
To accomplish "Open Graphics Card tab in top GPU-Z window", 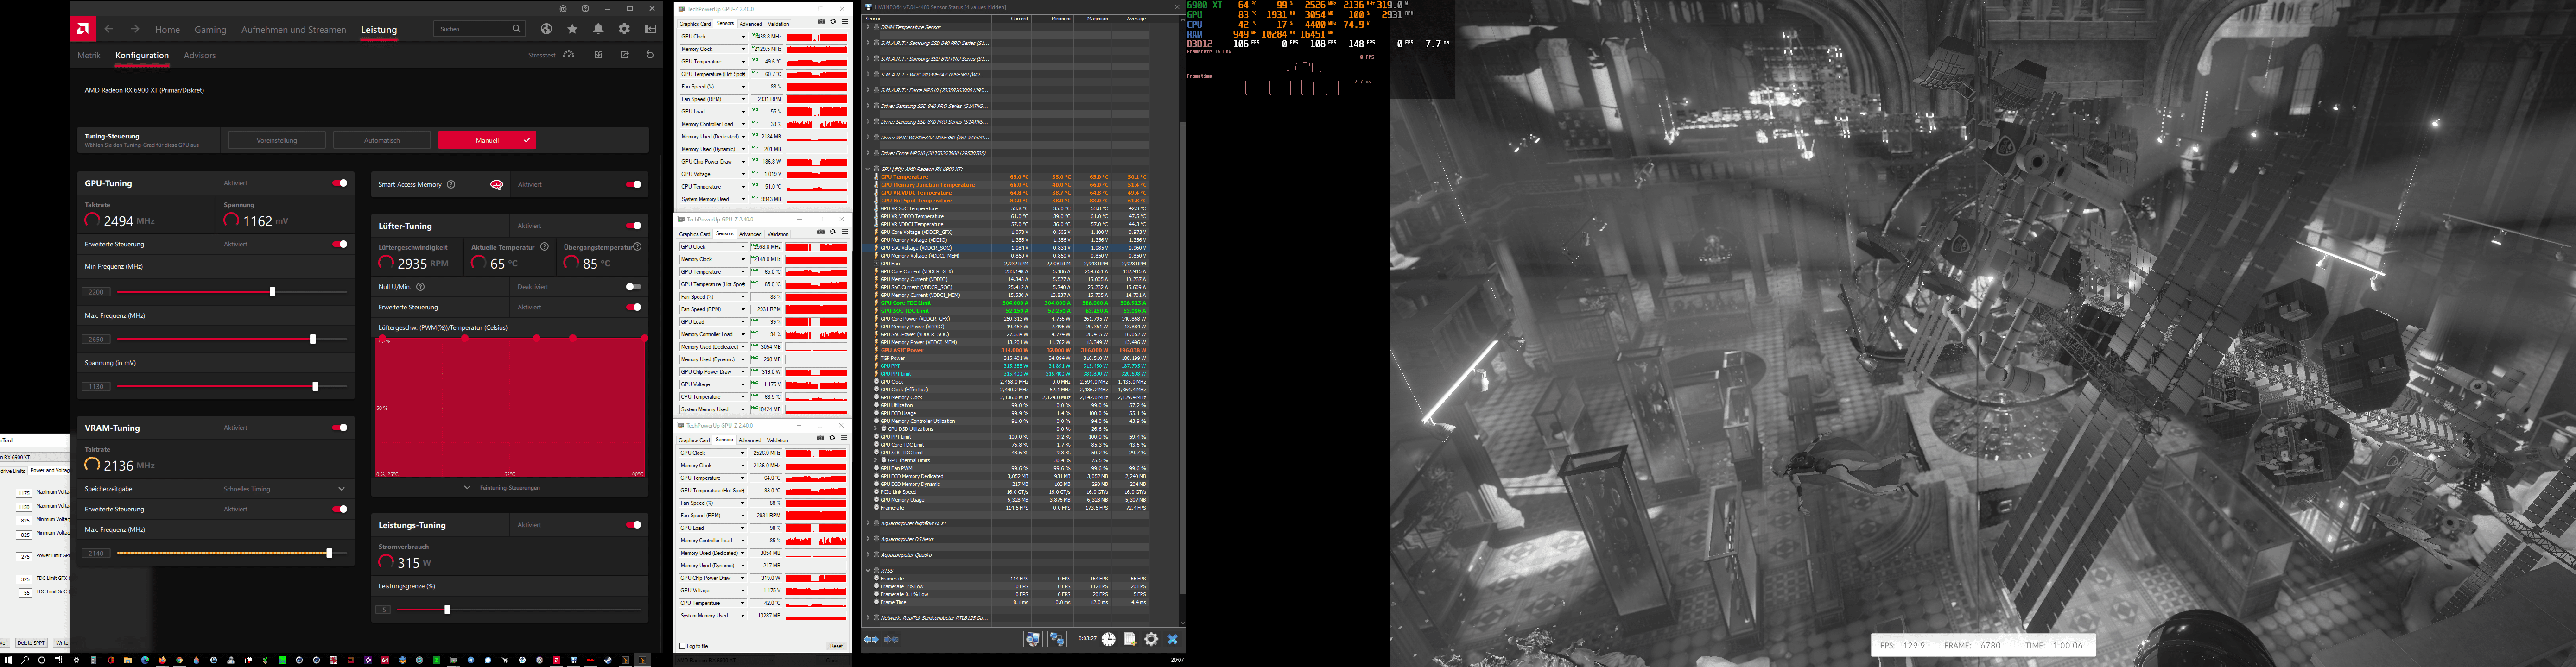I will [x=695, y=23].
